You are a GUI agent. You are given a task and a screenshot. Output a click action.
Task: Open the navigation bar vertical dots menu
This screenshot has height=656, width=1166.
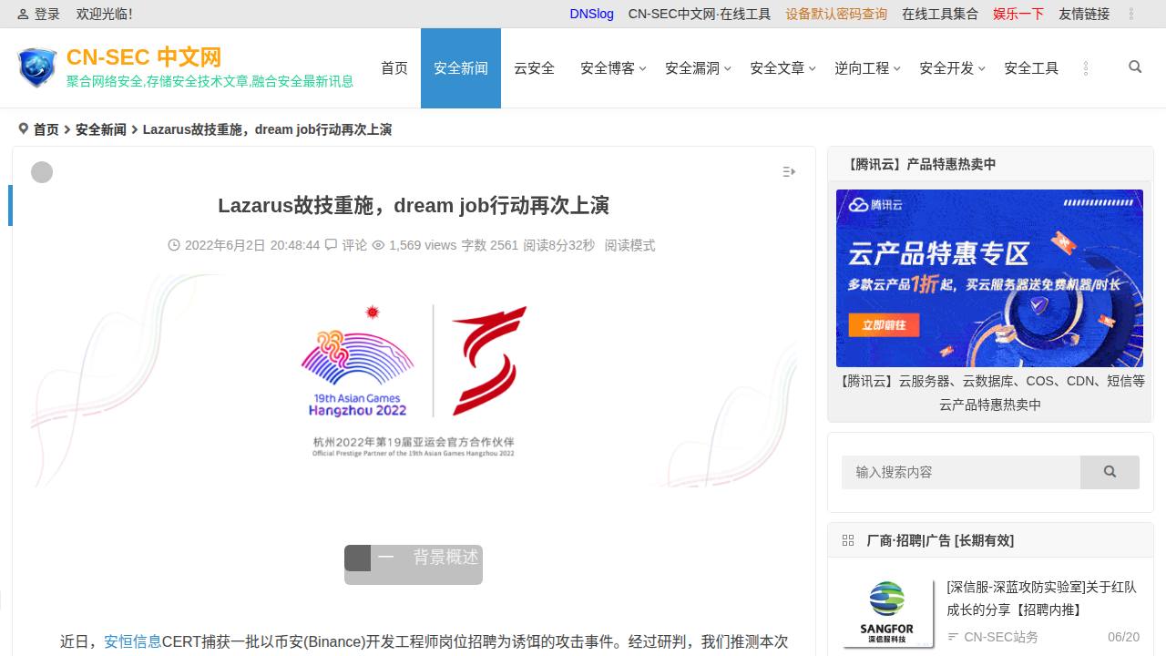pos(1085,68)
